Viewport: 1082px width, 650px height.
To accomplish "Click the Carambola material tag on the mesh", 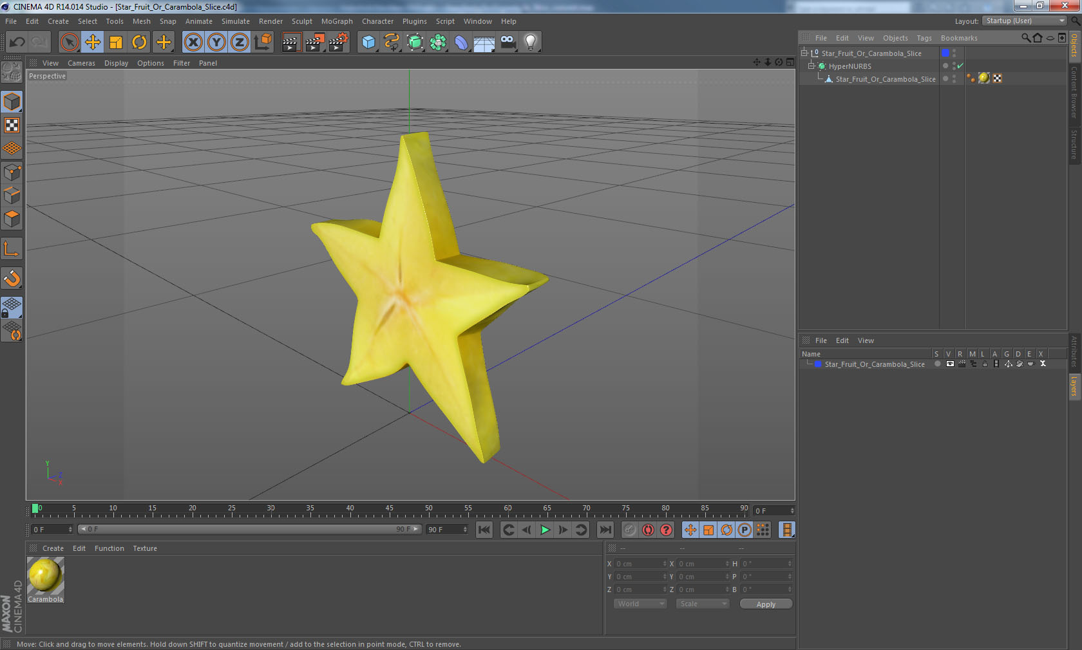I will (983, 78).
